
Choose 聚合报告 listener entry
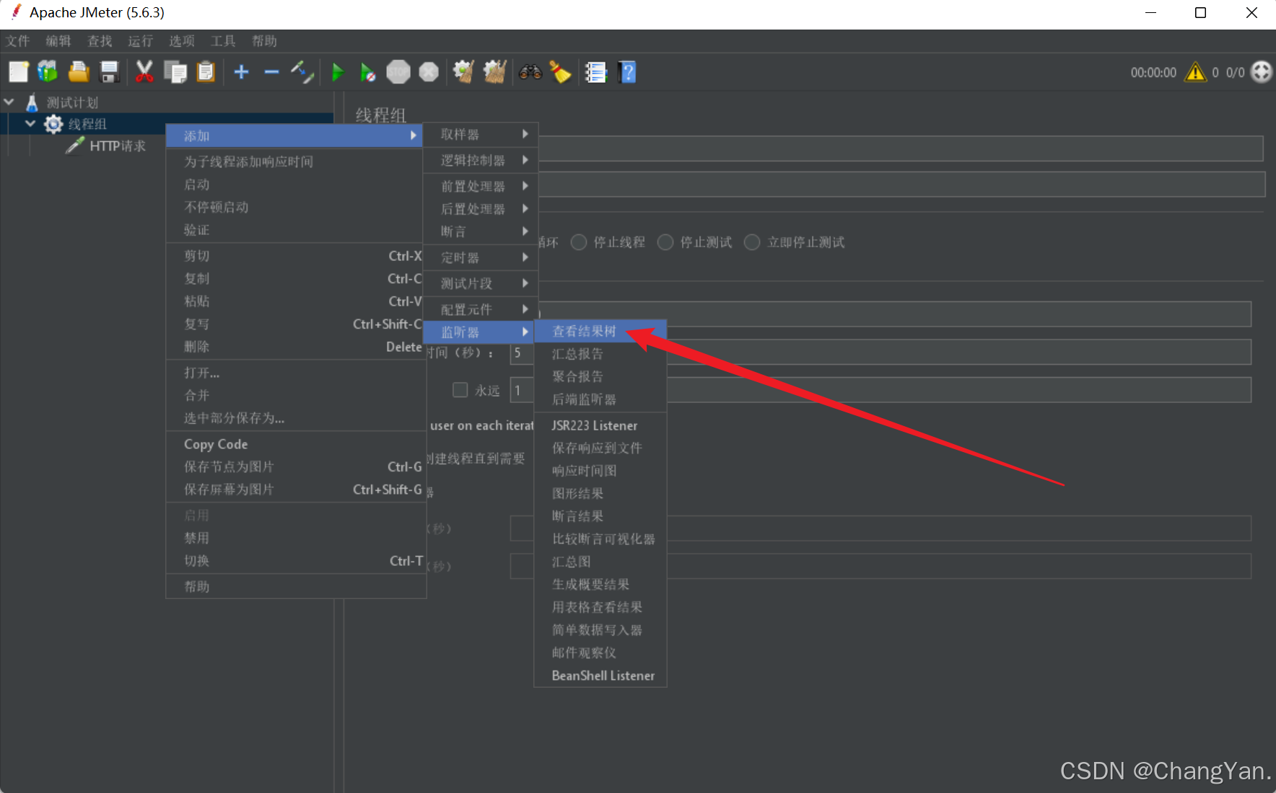(x=600, y=376)
